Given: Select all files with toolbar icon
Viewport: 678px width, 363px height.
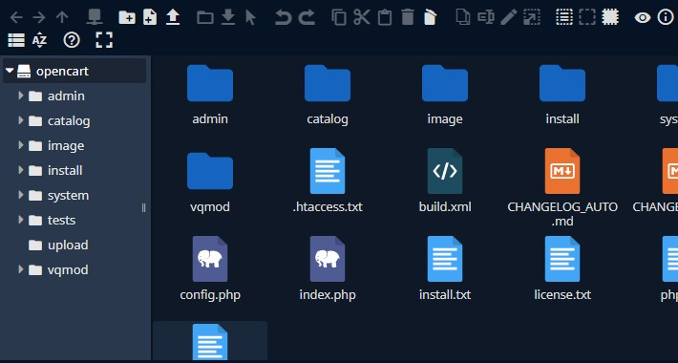Looking at the screenshot, I should click(563, 17).
